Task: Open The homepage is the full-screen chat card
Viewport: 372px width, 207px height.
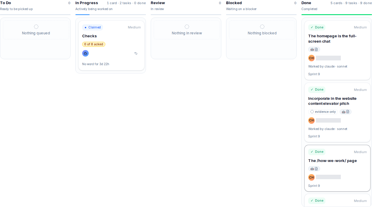Action: 332,39
